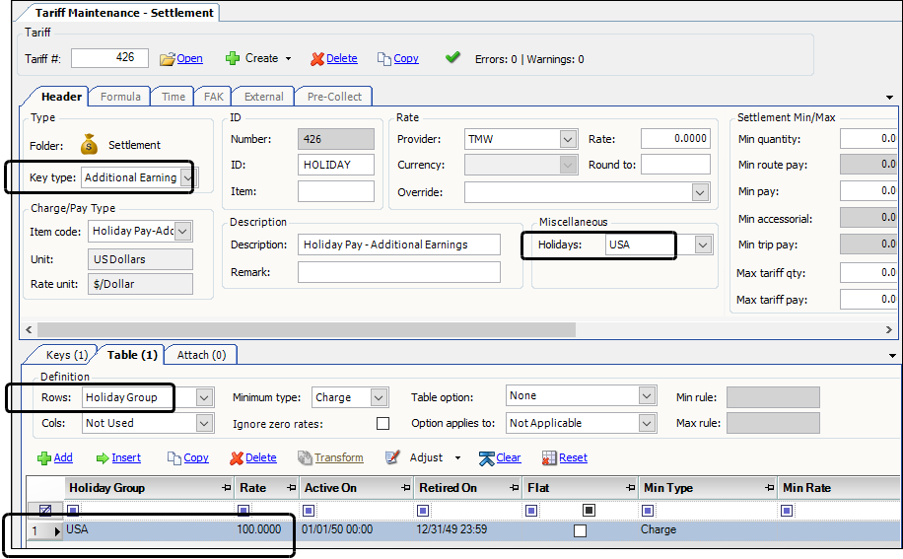Click the Clear filter icon
The width and height of the screenshot is (903, 559).
coord(486,458)
